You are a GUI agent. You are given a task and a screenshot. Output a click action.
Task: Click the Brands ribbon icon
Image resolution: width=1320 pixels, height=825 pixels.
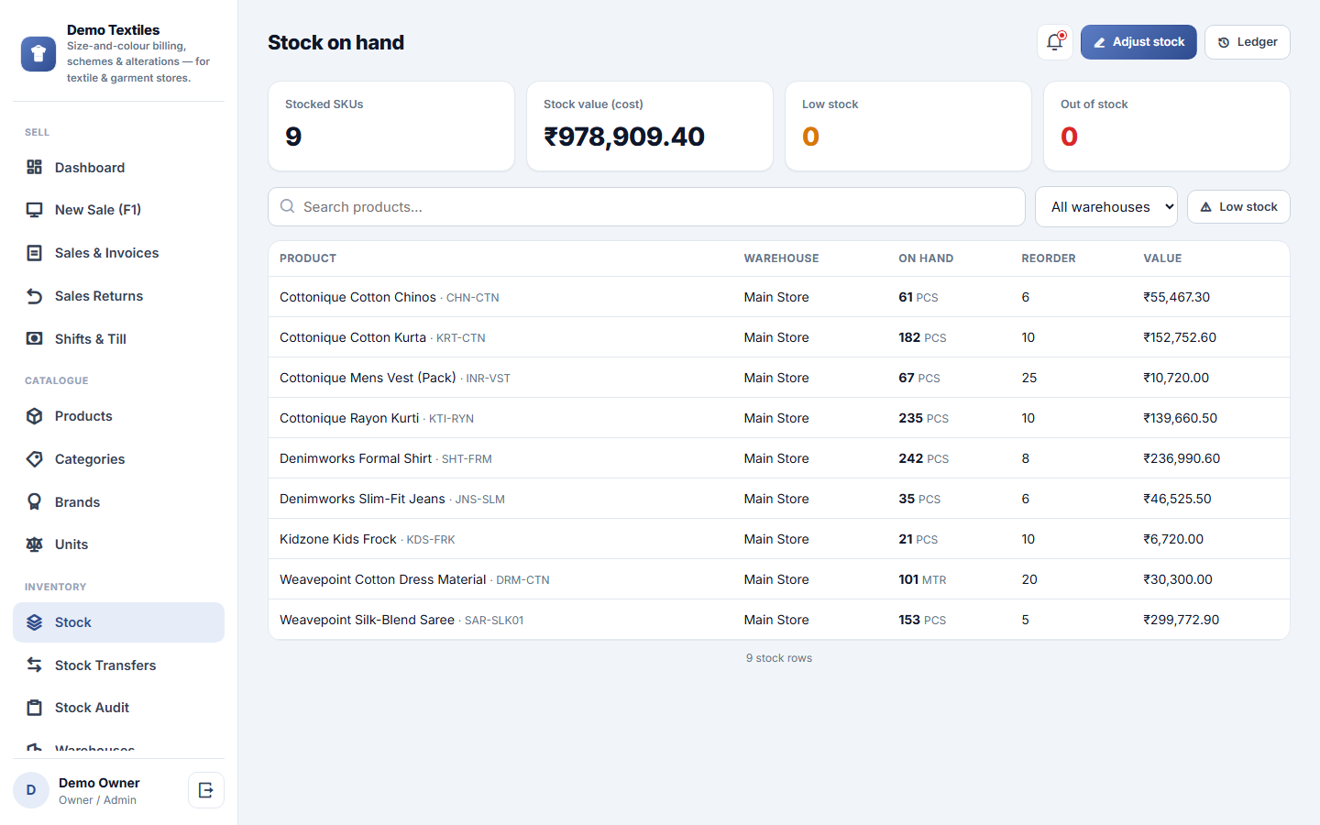[x=35, y=501]
